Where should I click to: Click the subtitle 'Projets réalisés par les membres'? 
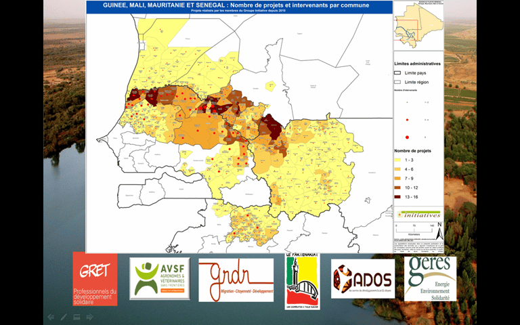click(x=238, y=11)
